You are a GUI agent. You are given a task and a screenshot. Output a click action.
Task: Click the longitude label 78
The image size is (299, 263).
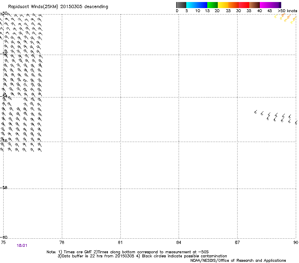pyautogui.click(x=62, y=242)
